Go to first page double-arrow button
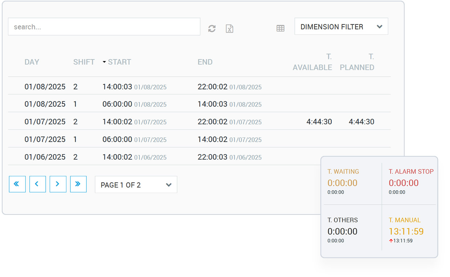Image resolution: width=450 pixels, height=277 pixels. pos(17,184)
